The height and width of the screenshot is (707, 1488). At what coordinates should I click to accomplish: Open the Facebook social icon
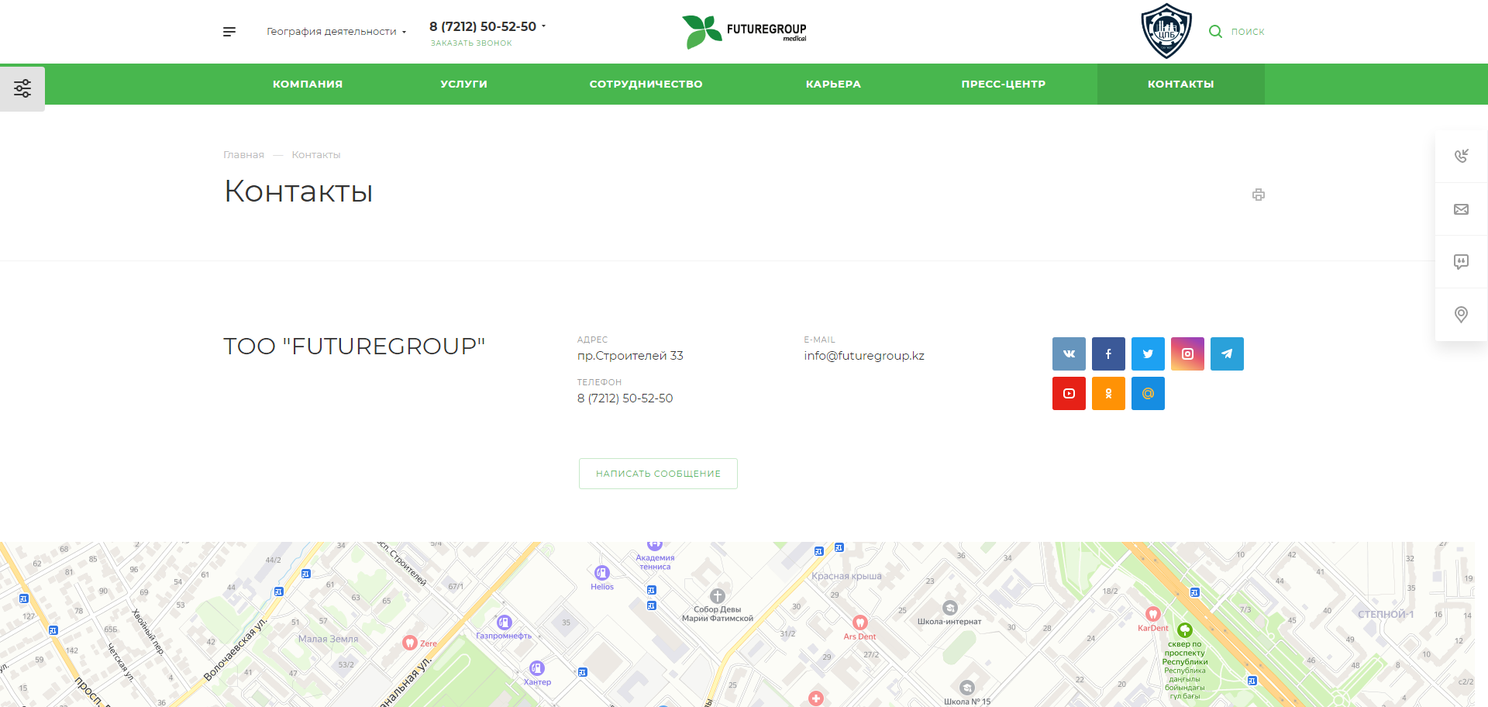pyautogui.click(x=1108, y=353)
